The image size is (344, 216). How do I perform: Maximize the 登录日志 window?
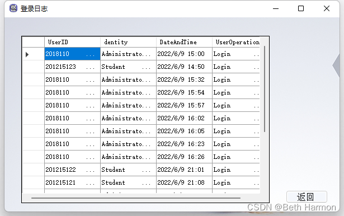pos(301,8)
